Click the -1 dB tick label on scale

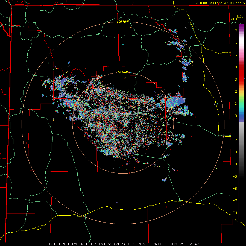[x=235, y=128]
